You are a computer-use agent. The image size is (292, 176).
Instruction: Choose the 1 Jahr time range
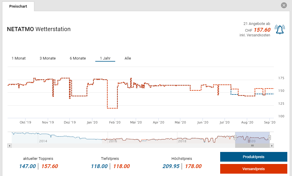point(105,58)
